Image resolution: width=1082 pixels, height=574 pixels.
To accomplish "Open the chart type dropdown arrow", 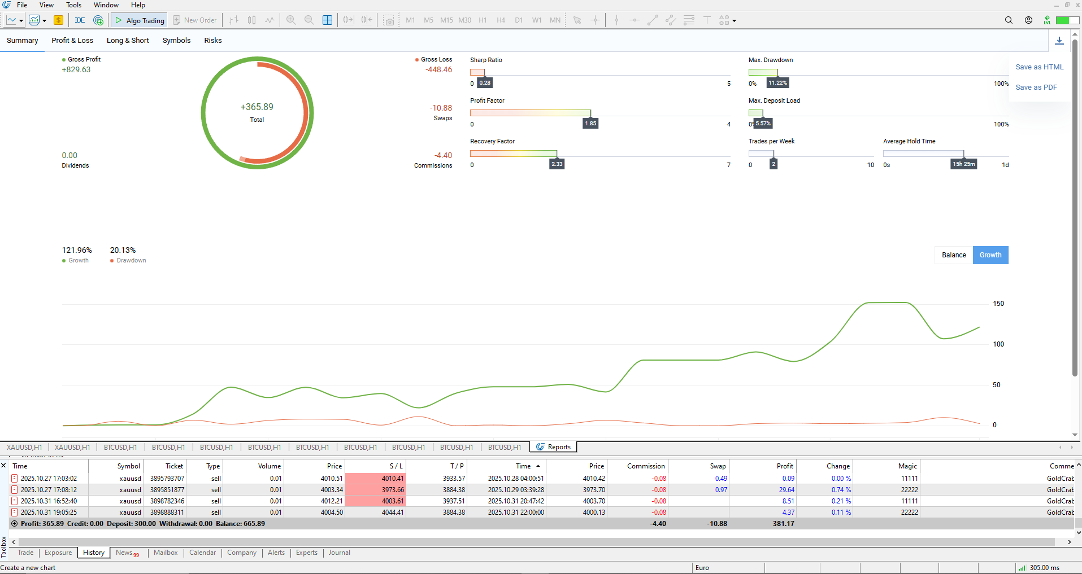I will coord(21,21).
